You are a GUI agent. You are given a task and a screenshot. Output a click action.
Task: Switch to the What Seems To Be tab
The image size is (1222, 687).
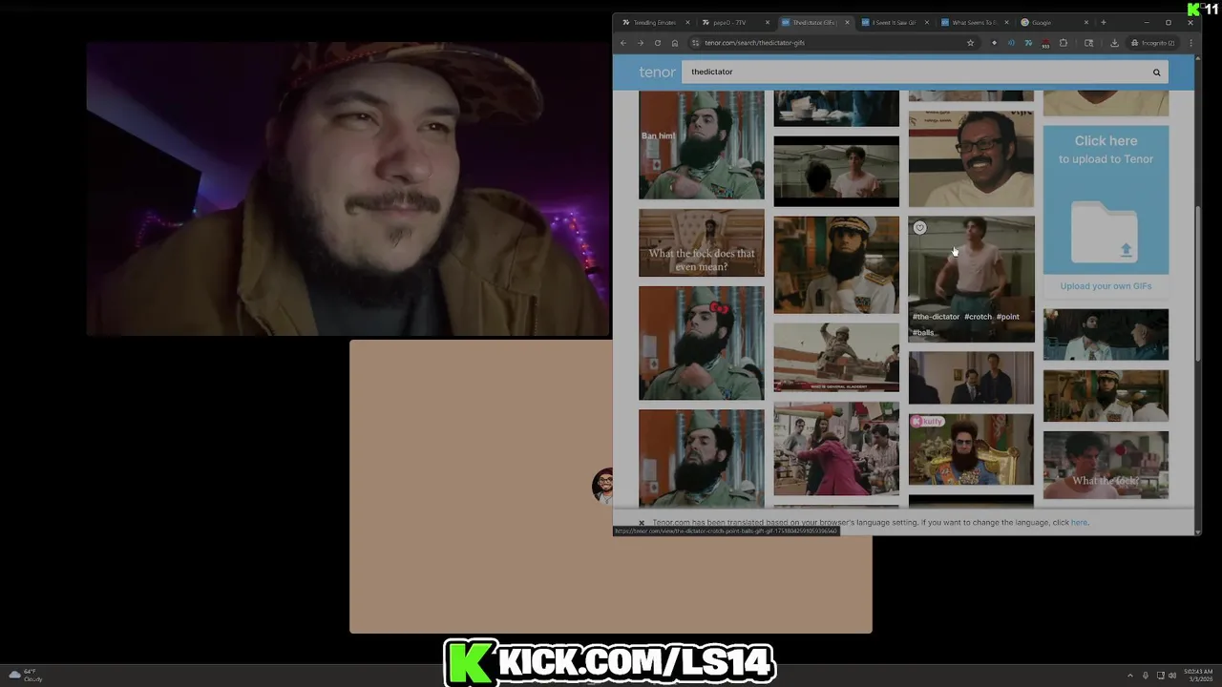(x=973, y=22)
